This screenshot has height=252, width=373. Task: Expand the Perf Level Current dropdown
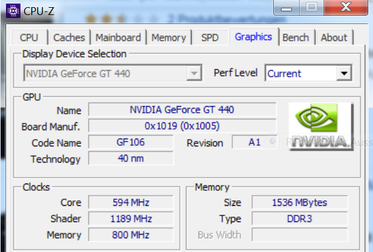[x=308, y=73]
